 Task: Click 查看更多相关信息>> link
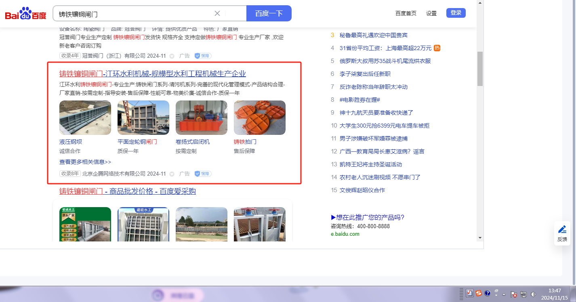(x=85, y=162)
